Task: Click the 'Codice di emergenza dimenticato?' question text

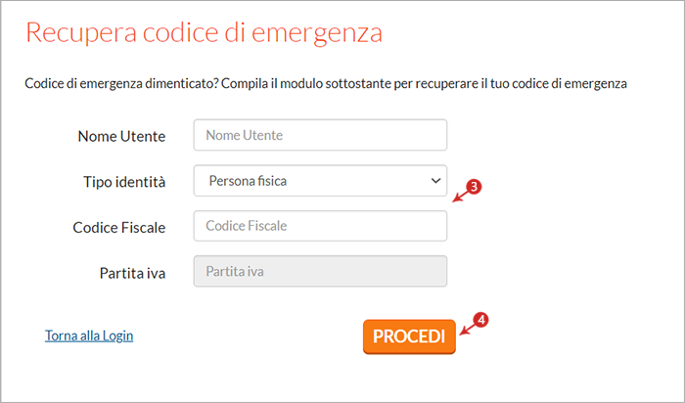Action: [121, 83]
